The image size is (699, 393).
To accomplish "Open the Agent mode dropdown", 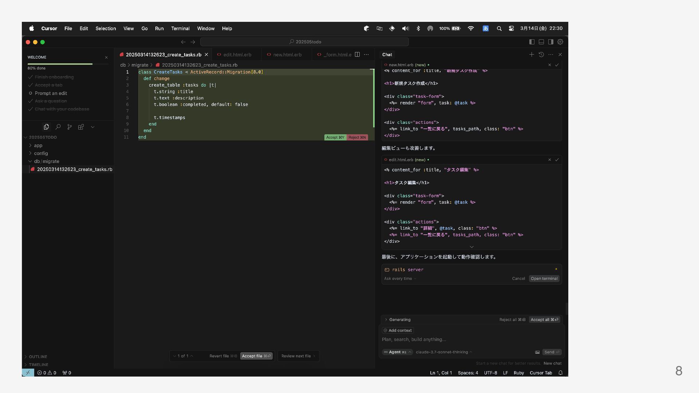I will [398, 352].
